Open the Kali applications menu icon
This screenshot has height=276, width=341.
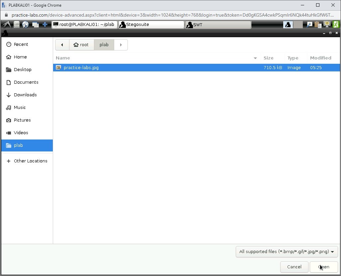click(x=7, y=25)
